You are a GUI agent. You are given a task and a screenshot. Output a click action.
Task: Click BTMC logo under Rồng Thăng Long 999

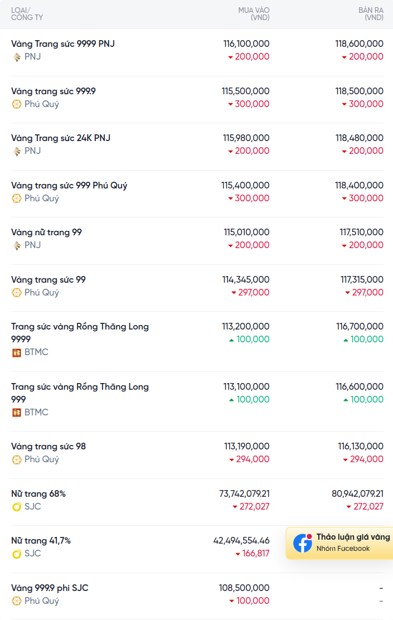[x=17, y=413]
